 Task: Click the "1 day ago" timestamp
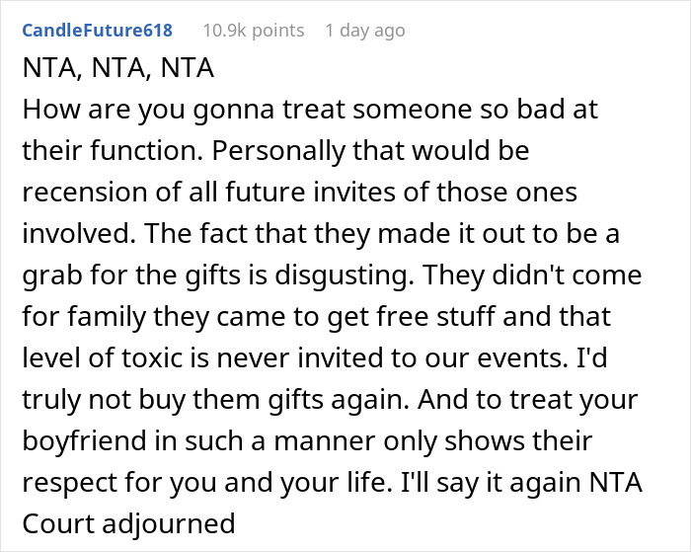[364, 31]
